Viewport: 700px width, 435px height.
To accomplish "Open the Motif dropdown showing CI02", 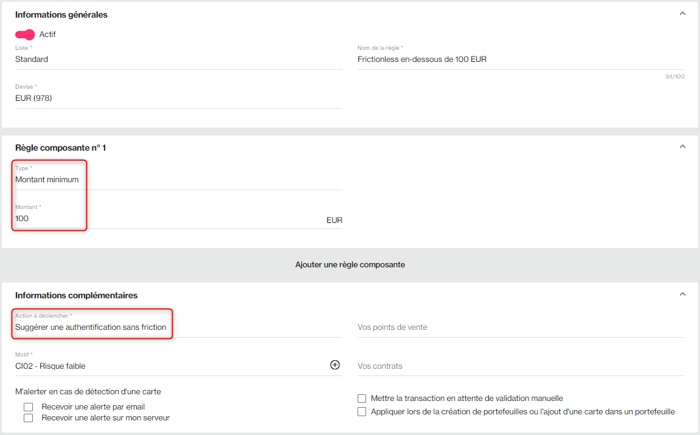I will tap(170, 366).
